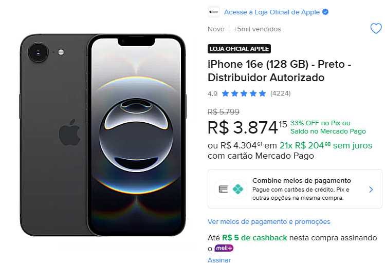The height and width of the screenshot is (265, 385).
Task: Click the black LOJA OFICIAL APPLE tag
Action: pyautogui.click(x=239, y=49)
